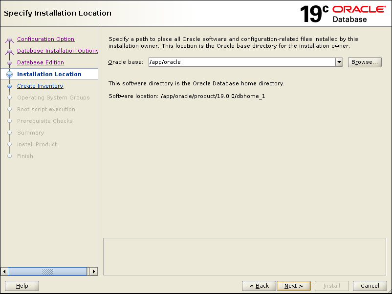This screenshot has height=294, width=392.
Task: Open the Database Edition step
Action: [x=41, y=62]
